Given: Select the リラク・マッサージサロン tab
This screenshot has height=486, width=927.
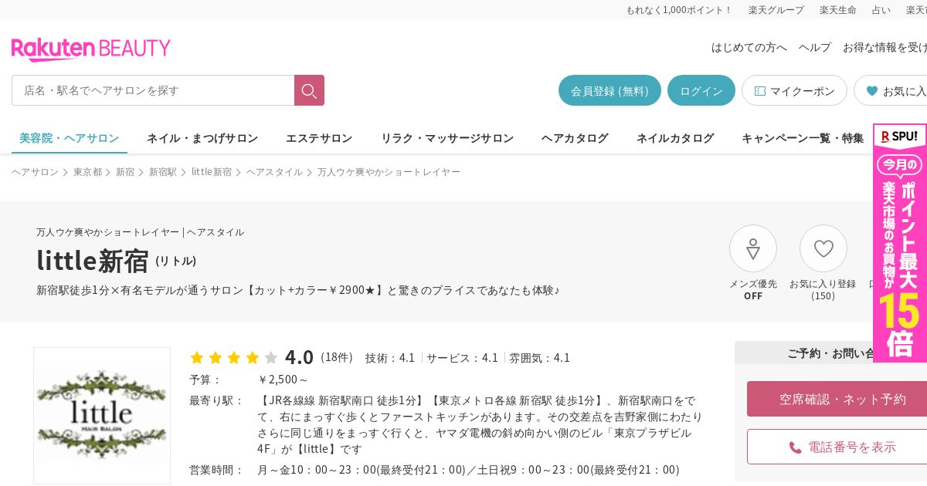Looking at the screenshot, I should pyautogui.click(x=447, y=138).
